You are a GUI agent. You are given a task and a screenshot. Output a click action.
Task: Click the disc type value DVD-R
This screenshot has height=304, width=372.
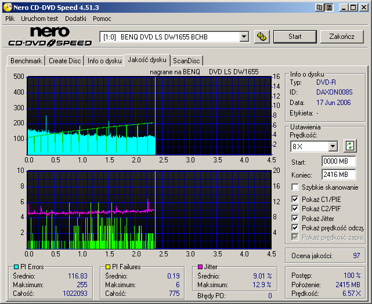coord(326,82)
